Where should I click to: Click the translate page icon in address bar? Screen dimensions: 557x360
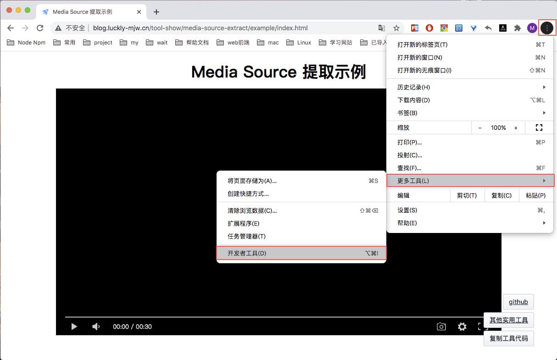pyautogui.click(x=382, y=28)
